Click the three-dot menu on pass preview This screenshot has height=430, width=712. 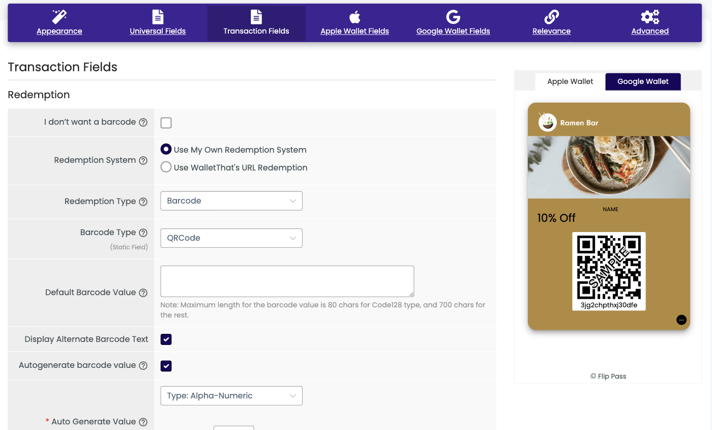[x=681, y=320]
